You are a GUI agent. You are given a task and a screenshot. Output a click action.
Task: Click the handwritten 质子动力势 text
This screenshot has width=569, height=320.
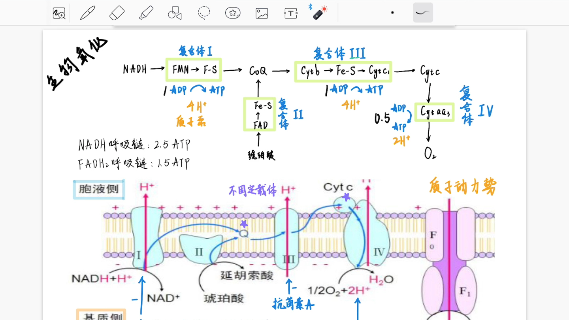[463, 186]
